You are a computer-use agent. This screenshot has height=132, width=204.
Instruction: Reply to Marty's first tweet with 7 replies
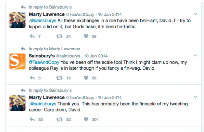(x=32, y=36)
